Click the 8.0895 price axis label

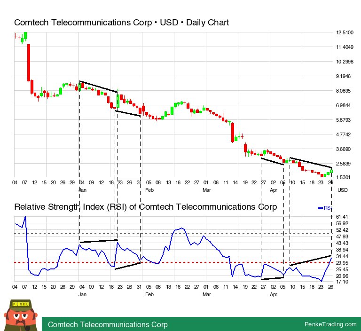point(343,91)
